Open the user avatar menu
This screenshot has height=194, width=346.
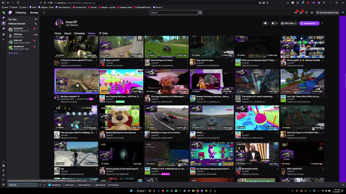pos(343,13)
